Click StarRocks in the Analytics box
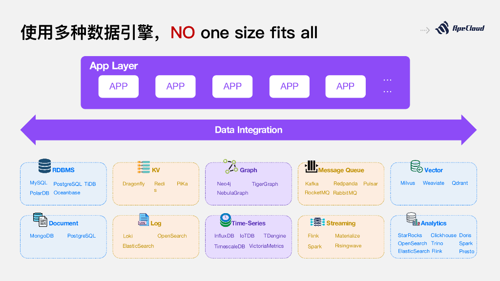500x281 pixels. pos(410,236)
